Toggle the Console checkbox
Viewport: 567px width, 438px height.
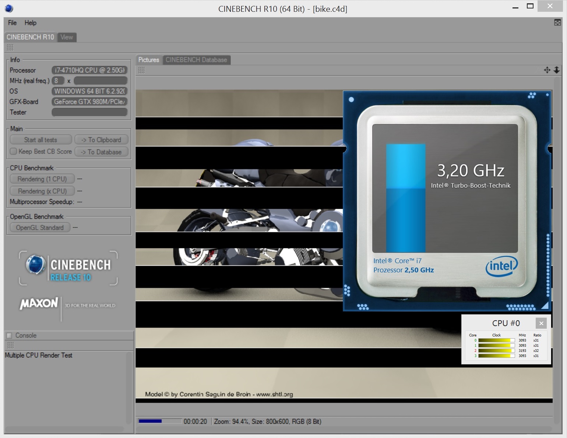(x=9, y=335)
